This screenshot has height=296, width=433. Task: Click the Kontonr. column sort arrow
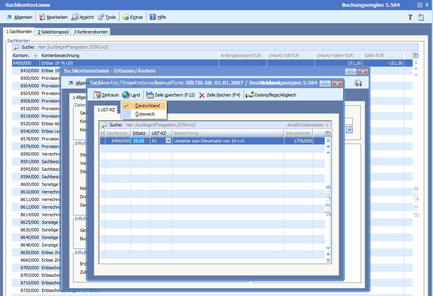(35, 56)
